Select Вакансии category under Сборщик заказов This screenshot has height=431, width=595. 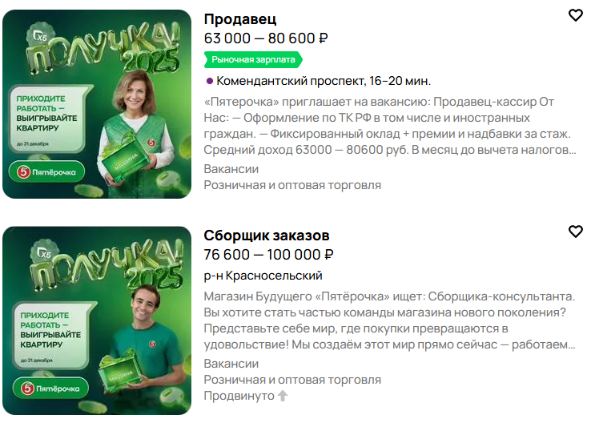[231, 364]
